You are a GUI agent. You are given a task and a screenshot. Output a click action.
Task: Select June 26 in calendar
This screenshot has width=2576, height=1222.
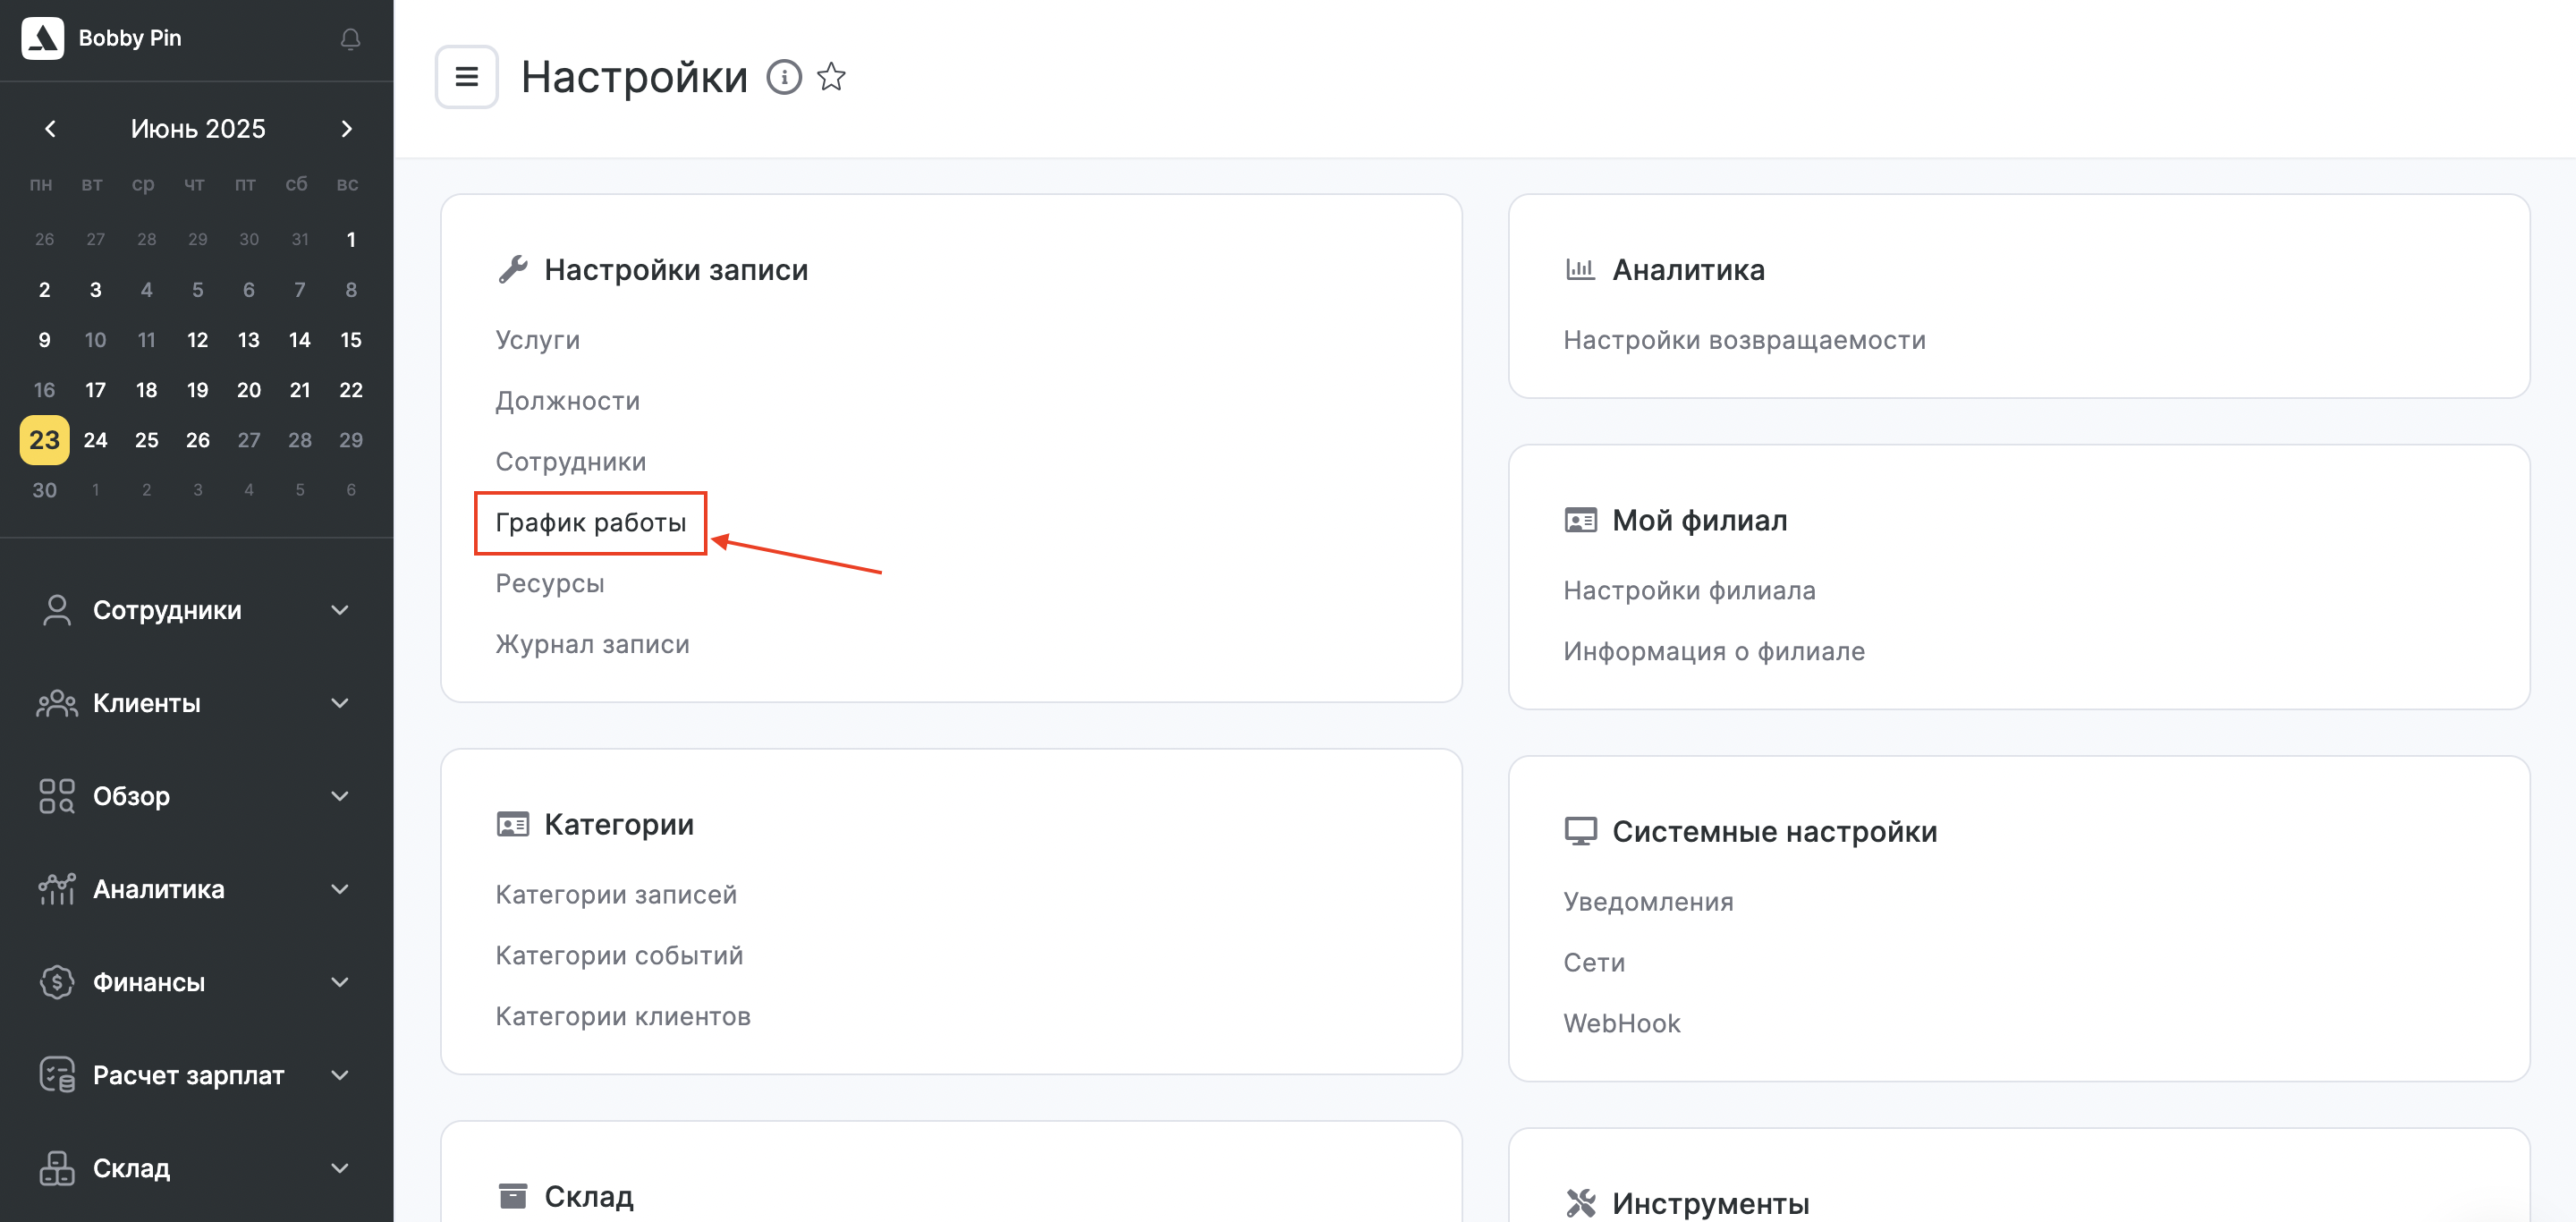tap(198, 440)
